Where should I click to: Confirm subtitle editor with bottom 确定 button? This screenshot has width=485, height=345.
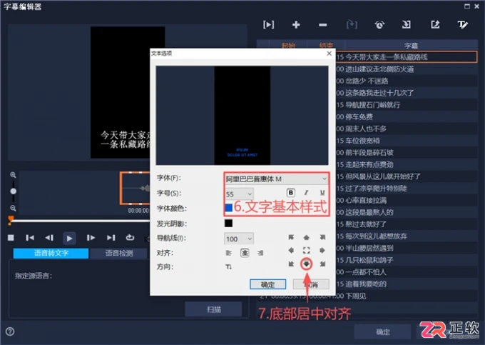[382, 331]
